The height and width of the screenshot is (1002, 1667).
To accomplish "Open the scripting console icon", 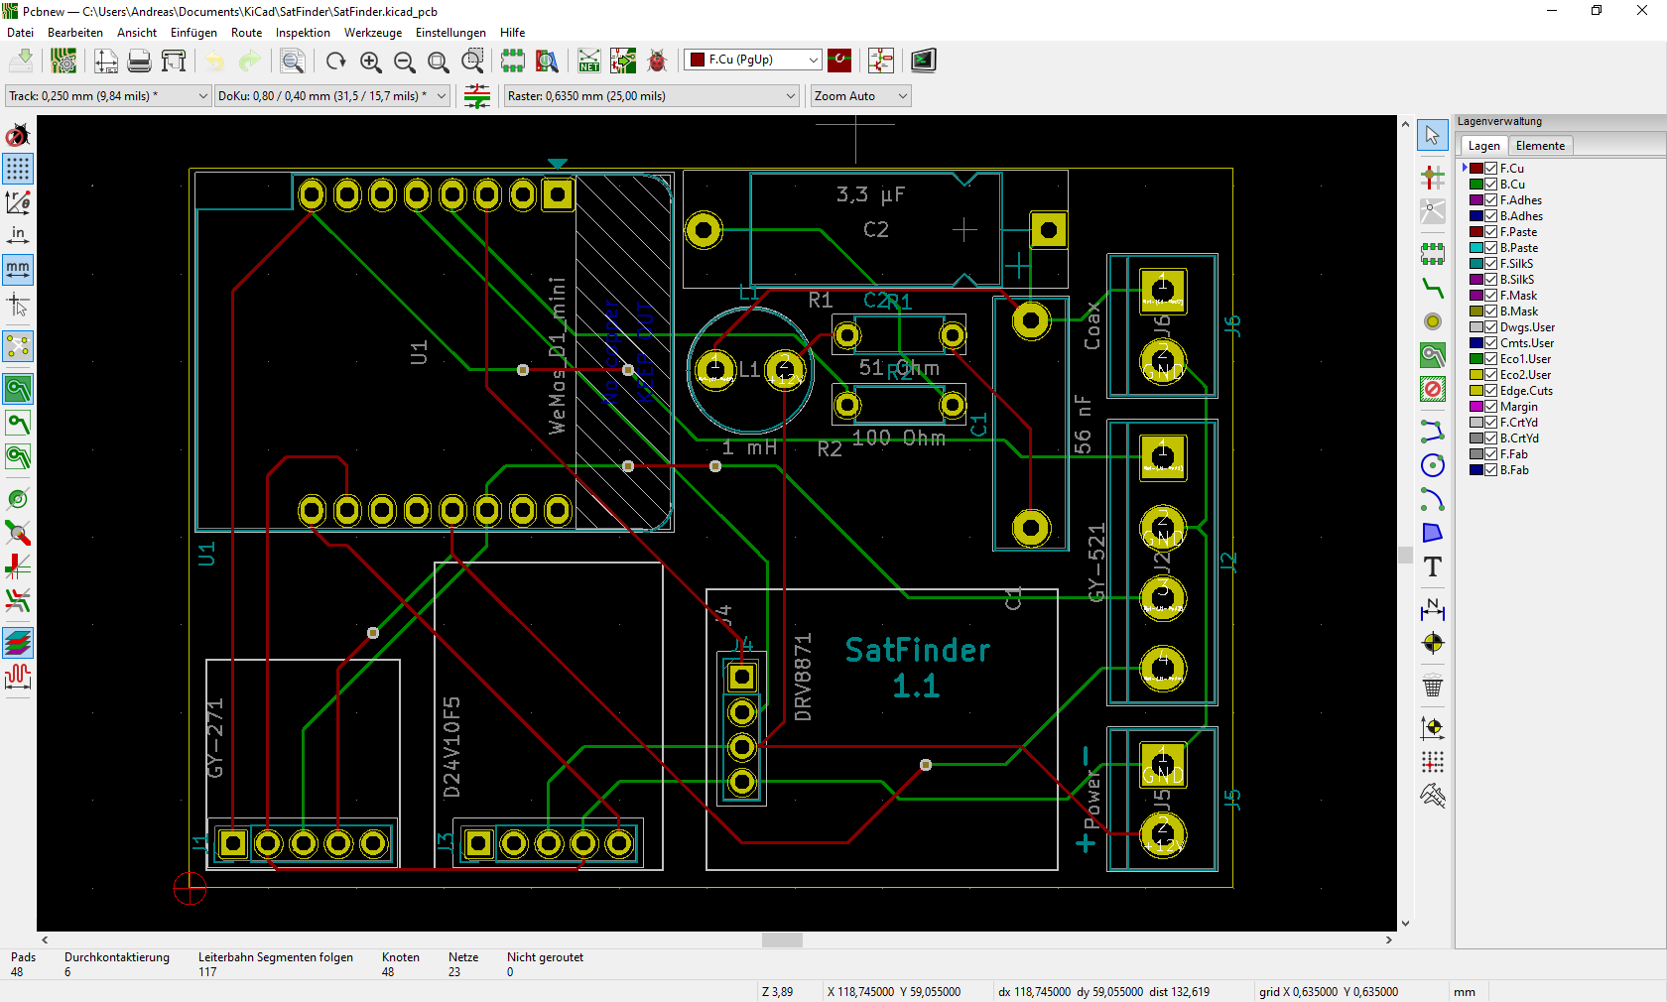I will coord(923,62).
